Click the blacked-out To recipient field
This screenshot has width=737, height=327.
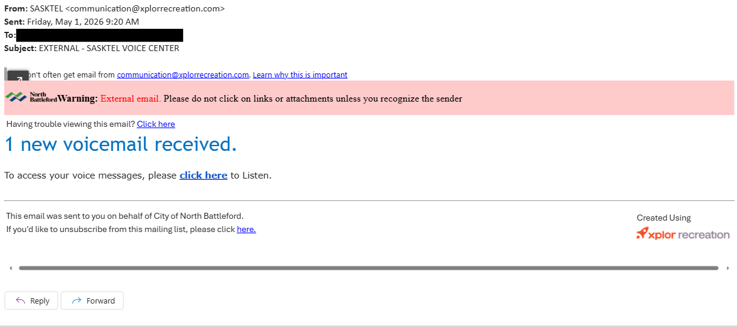coord(99,35)
